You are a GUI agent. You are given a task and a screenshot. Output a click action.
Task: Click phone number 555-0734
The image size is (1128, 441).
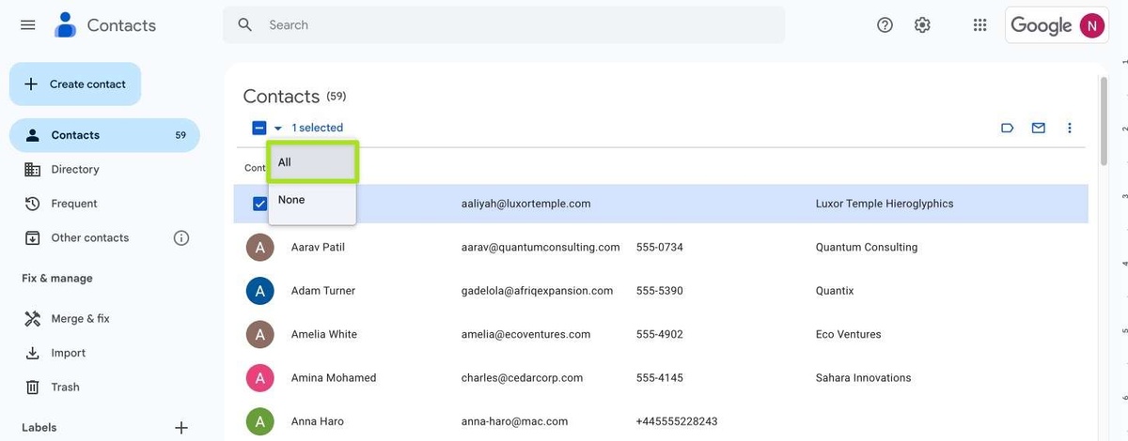660,248
